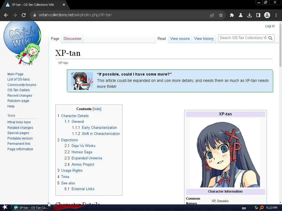Open Special pages link

pos(18,133)
